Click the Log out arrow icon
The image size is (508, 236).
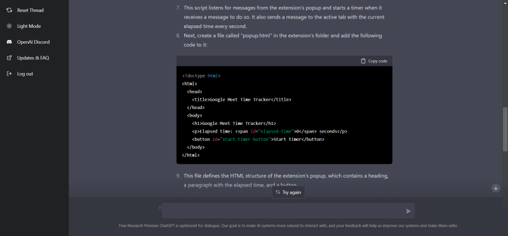click(x=10, y=74)
